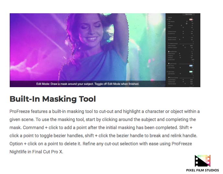Click the "PIXEL FILM STUDIOS" text label
223x174 pixels.
click(203, 170)
